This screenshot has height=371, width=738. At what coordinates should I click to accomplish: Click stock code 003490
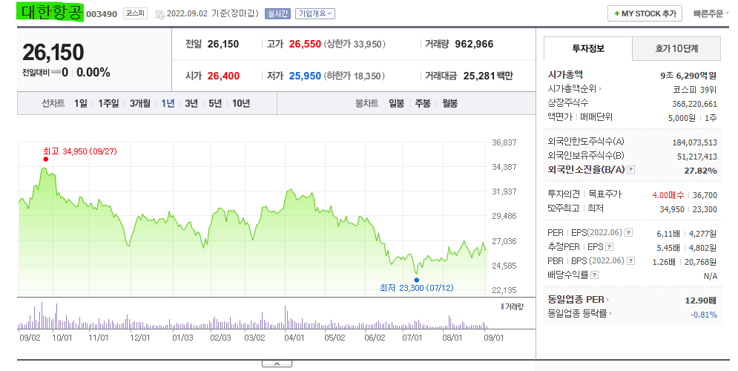pos(102,14)
